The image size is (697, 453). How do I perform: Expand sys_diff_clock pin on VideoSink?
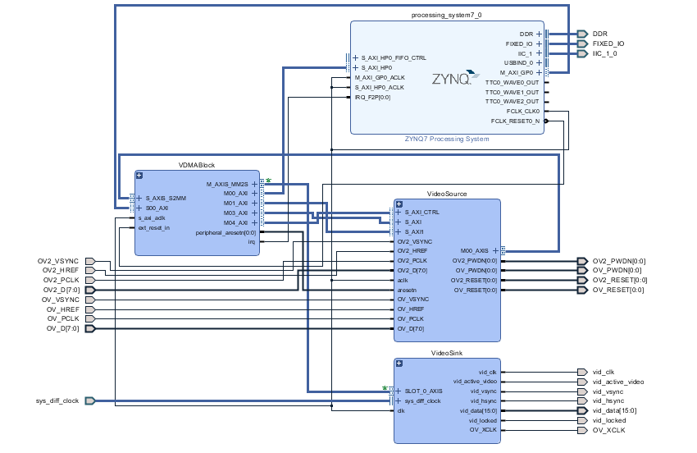[x=399, y=400]
